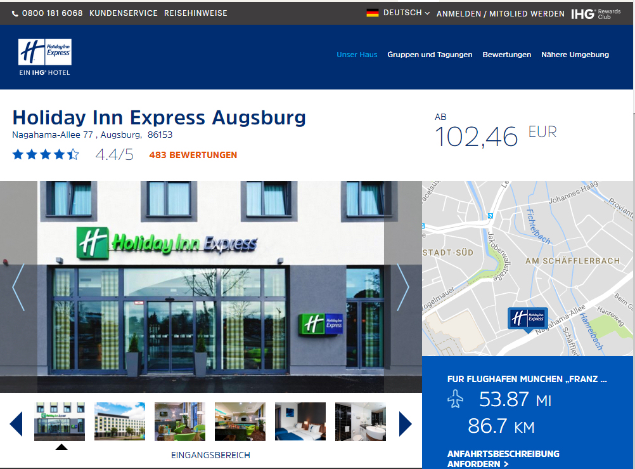Click the German flag icon
This screenshot has height=469, width=635.
(372, 13)
